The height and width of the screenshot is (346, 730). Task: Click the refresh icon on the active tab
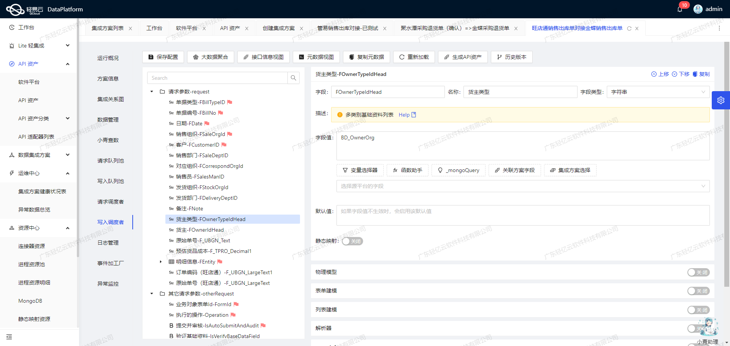pyautogui.click(x=629, y=28)
